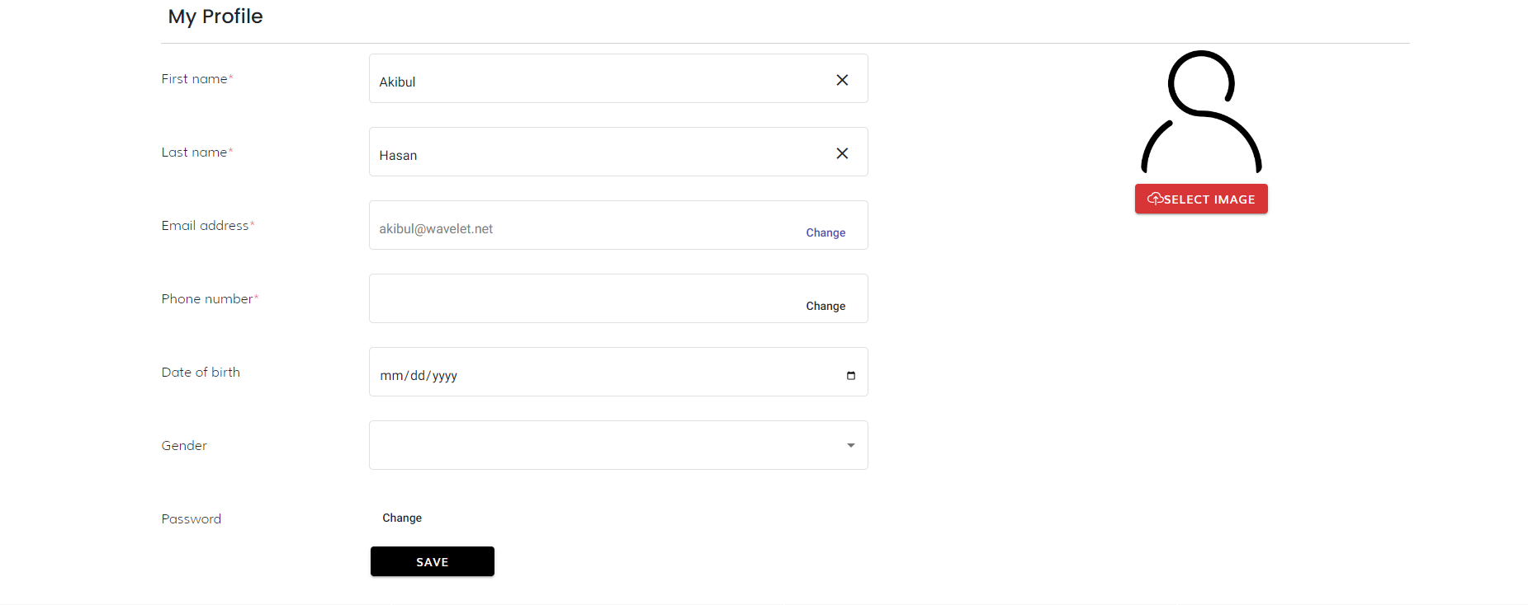
Task: Select the mm month segment in Date of birth
Action: [x=390, y=376]
